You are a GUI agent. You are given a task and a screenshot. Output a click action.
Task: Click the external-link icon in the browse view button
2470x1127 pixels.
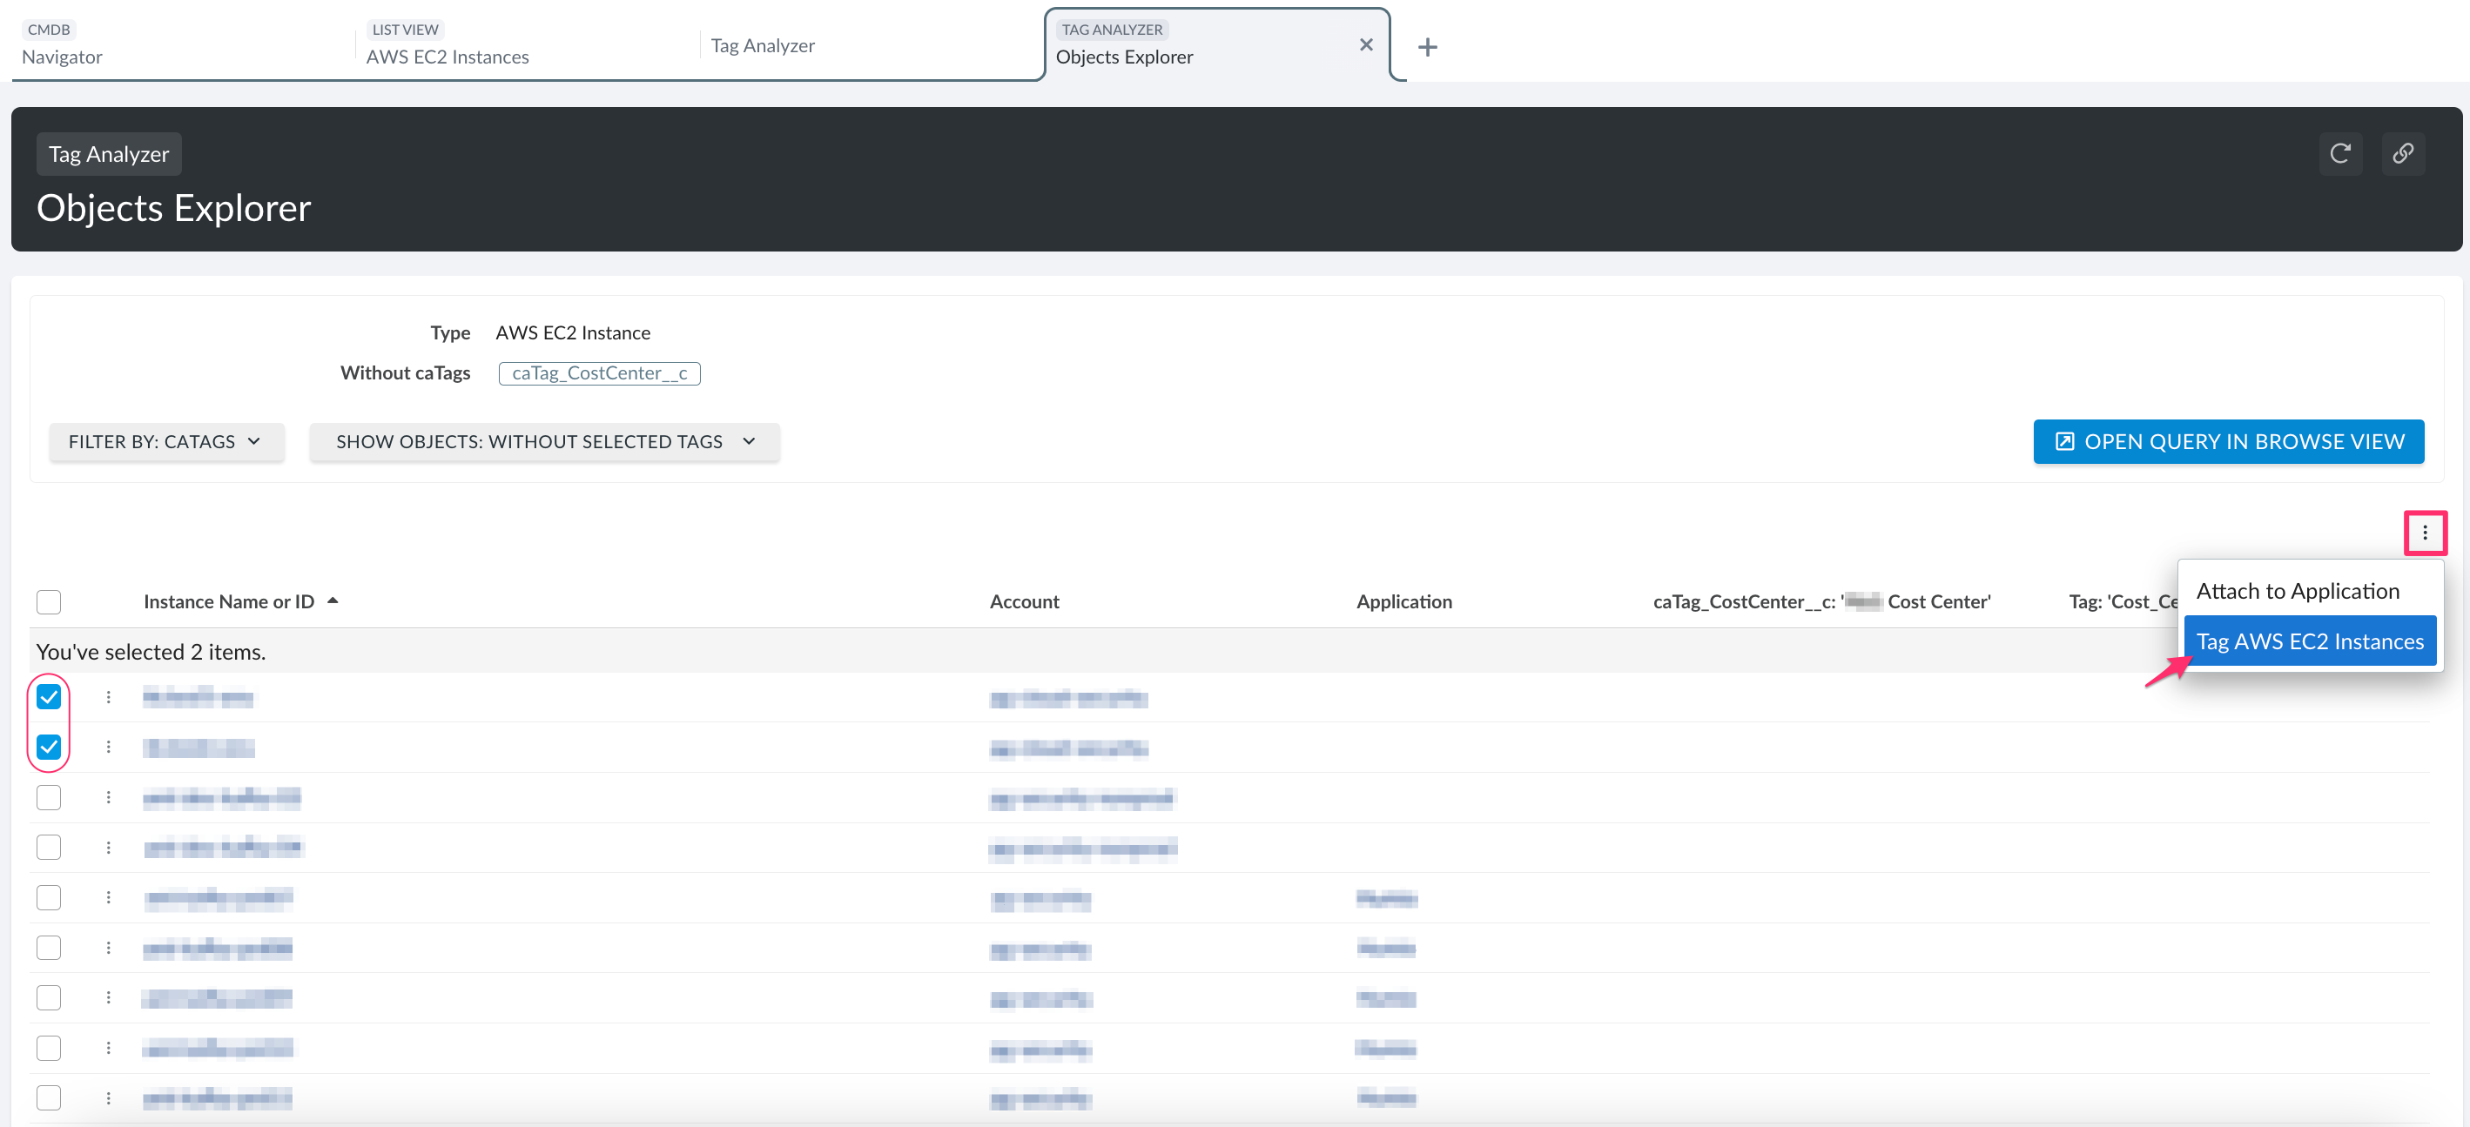[x=2063, y=442]
